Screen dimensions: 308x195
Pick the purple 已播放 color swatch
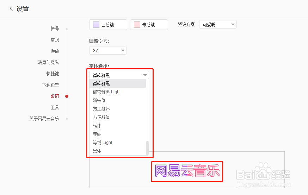point(96,25)
